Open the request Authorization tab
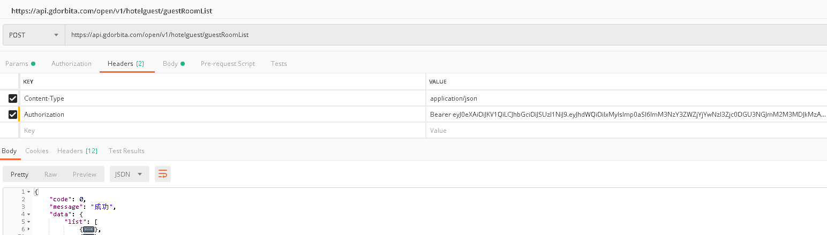 pyautogui.click(x=71, y=64)
